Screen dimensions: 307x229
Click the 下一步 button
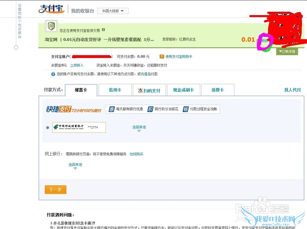pos(56,190)
